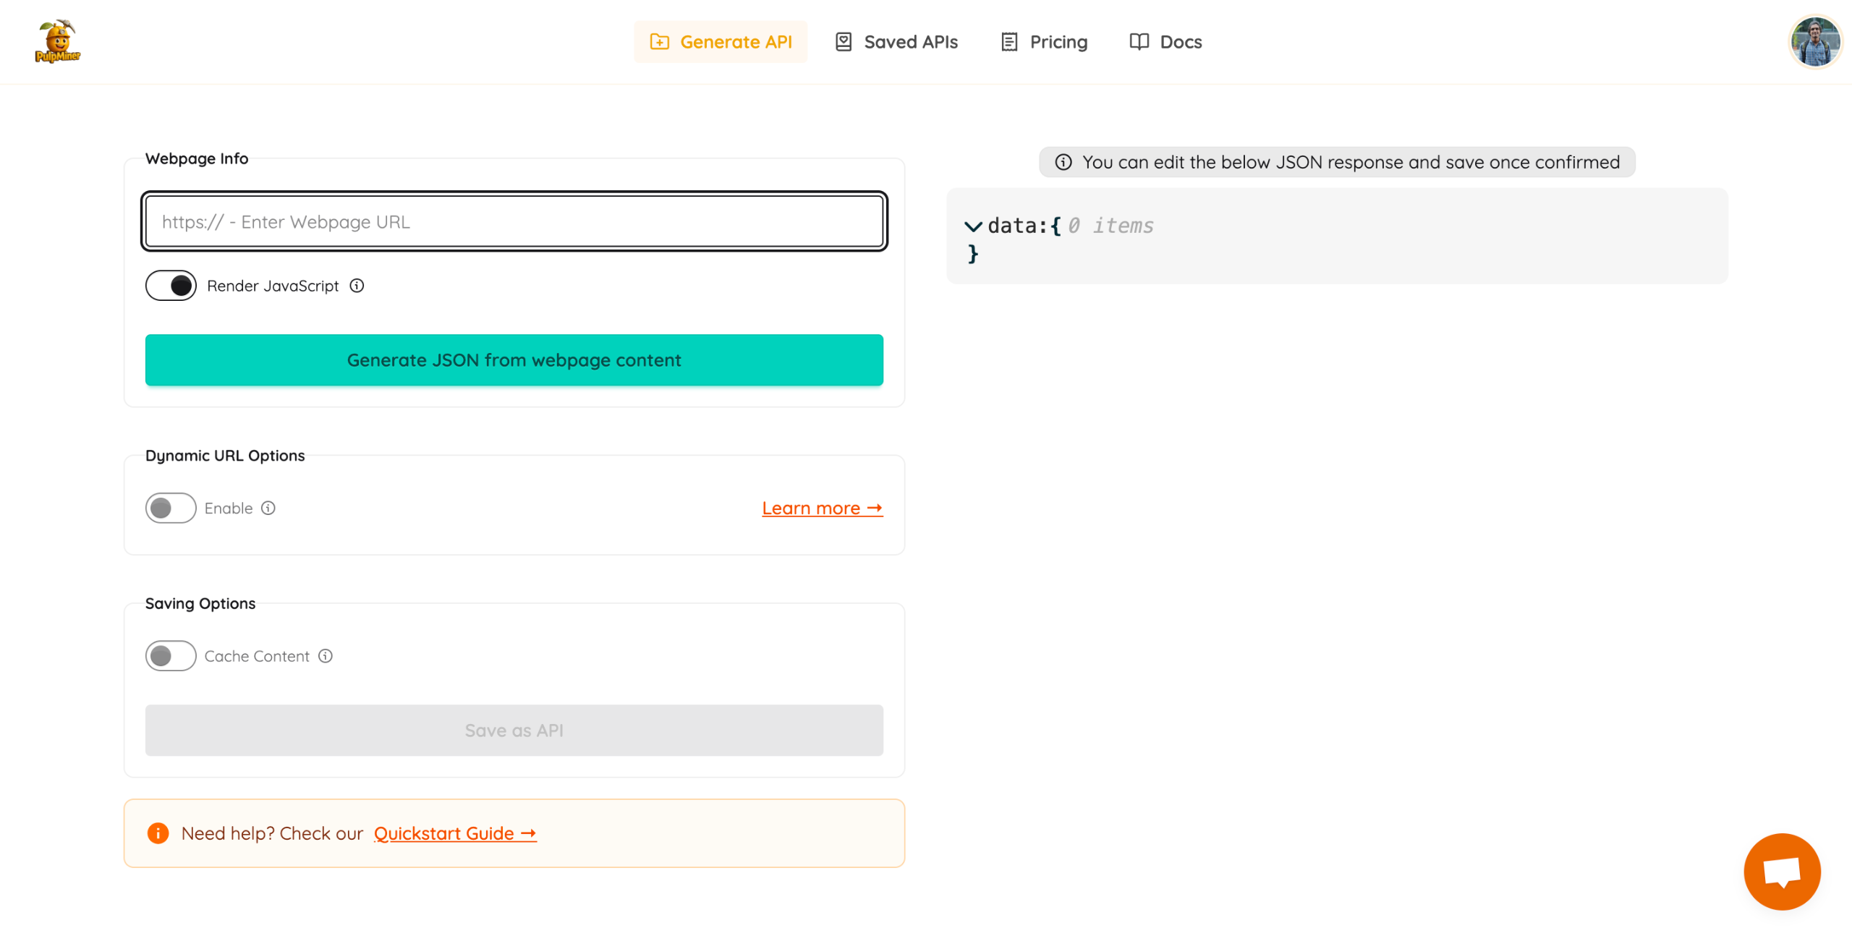The height and width of the screenshot is (936, 1852).
Task: Click the orange help alert icon
Action: [158, 833]
